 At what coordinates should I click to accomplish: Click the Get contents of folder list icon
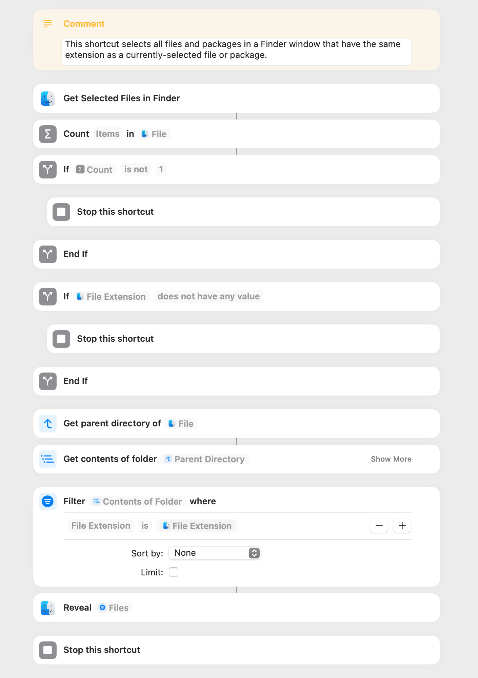tap(48, 459)
